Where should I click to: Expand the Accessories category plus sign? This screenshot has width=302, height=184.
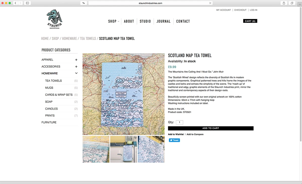[76, 67]
